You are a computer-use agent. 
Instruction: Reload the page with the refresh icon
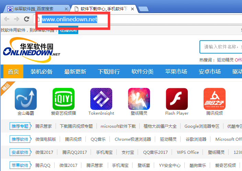(x=26, y=19)
